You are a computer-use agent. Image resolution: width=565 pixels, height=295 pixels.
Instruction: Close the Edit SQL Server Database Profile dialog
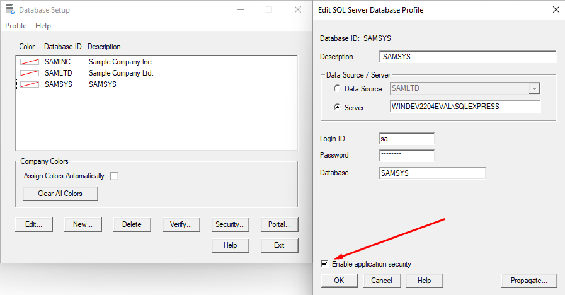(x=555, y=9)
